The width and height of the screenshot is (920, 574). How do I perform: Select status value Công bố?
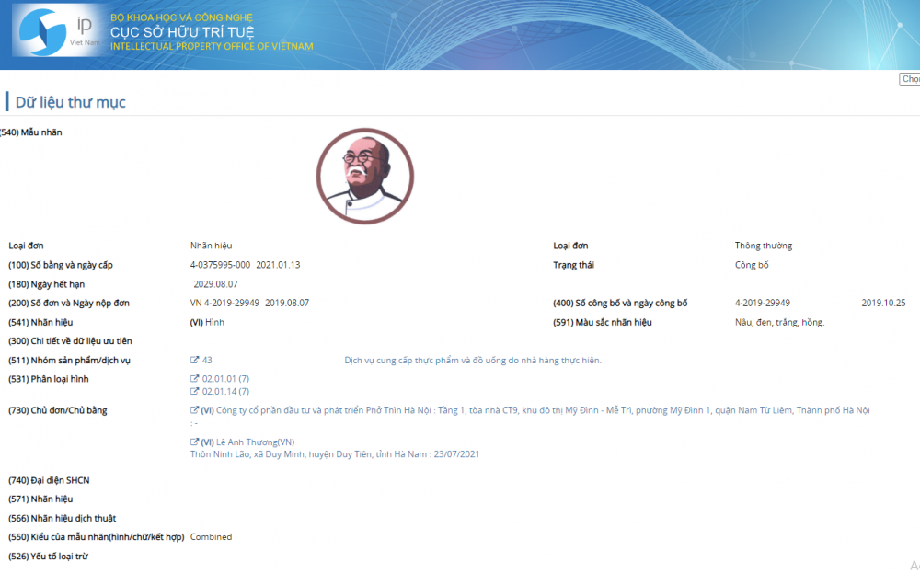click(752, 265)
